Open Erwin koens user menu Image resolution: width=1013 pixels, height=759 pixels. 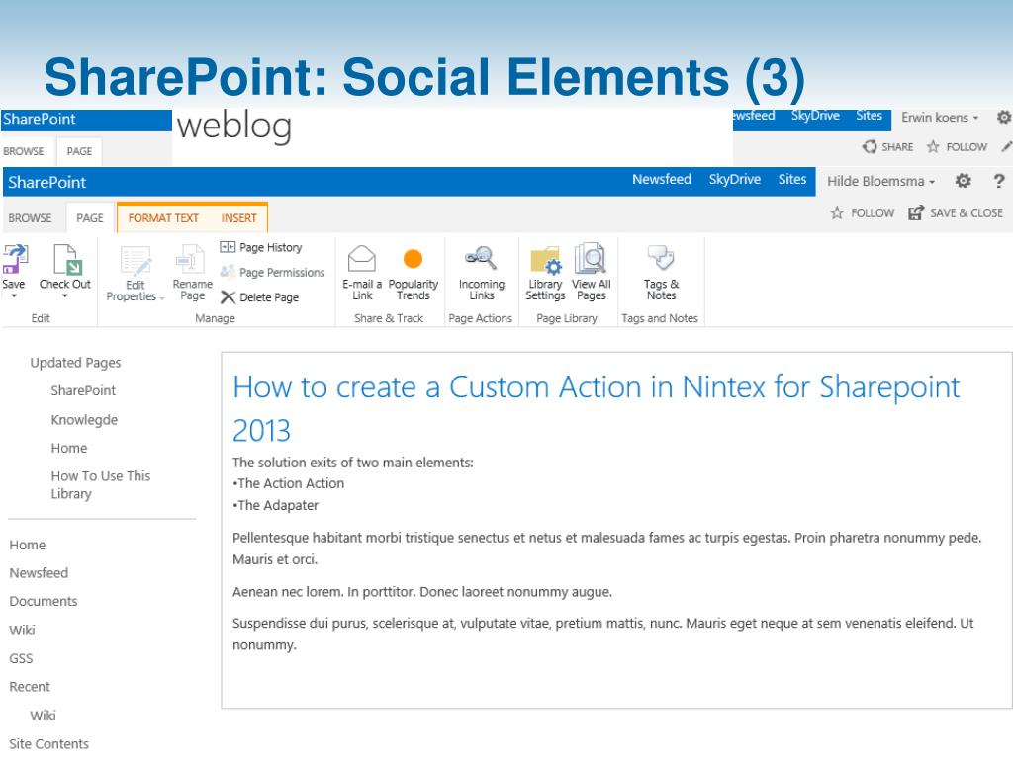(940, 118)
